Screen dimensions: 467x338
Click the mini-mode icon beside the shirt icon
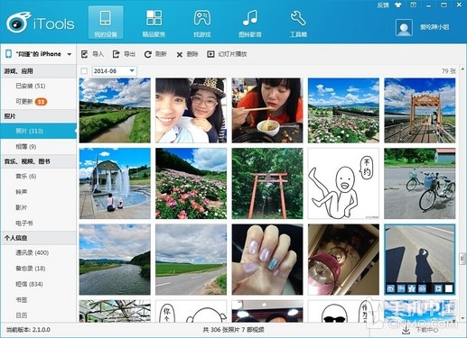pos(414,5)
